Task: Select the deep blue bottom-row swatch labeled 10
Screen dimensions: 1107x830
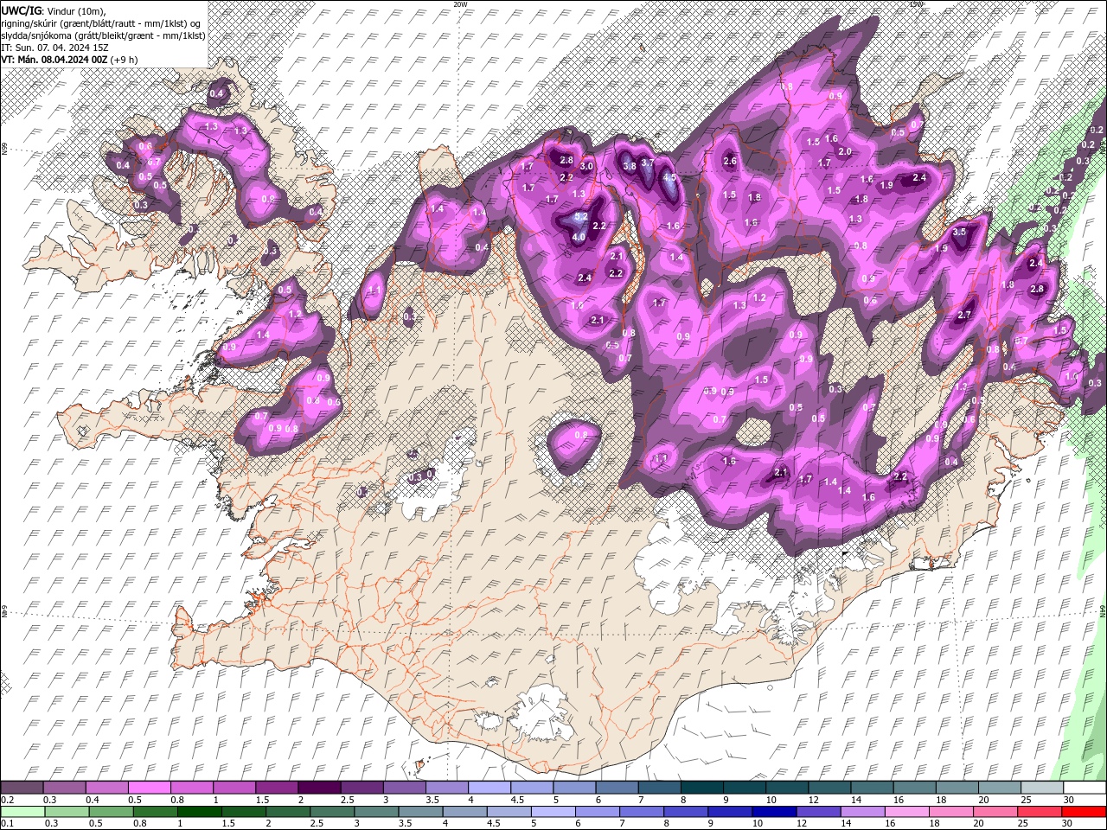Action: point(773,812)
